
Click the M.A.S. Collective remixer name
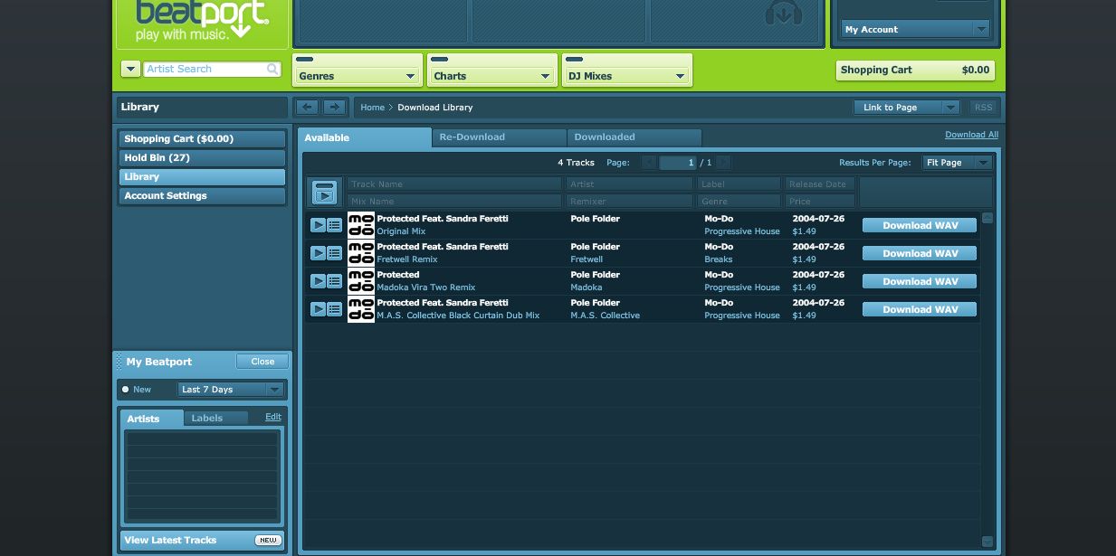click(605, 316)
